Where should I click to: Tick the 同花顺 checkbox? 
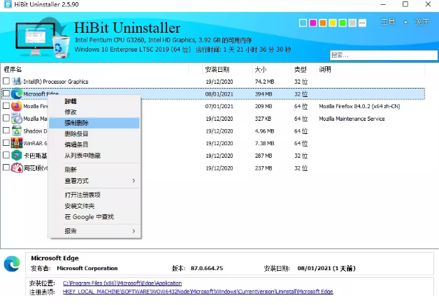(x=6, y=168)
